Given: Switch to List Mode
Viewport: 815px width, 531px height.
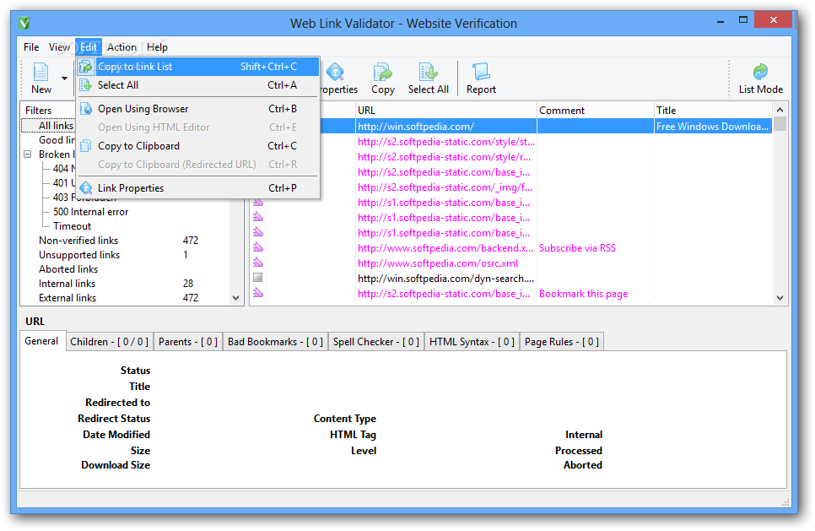Looking at the screenshot, I should pos(760,79).
